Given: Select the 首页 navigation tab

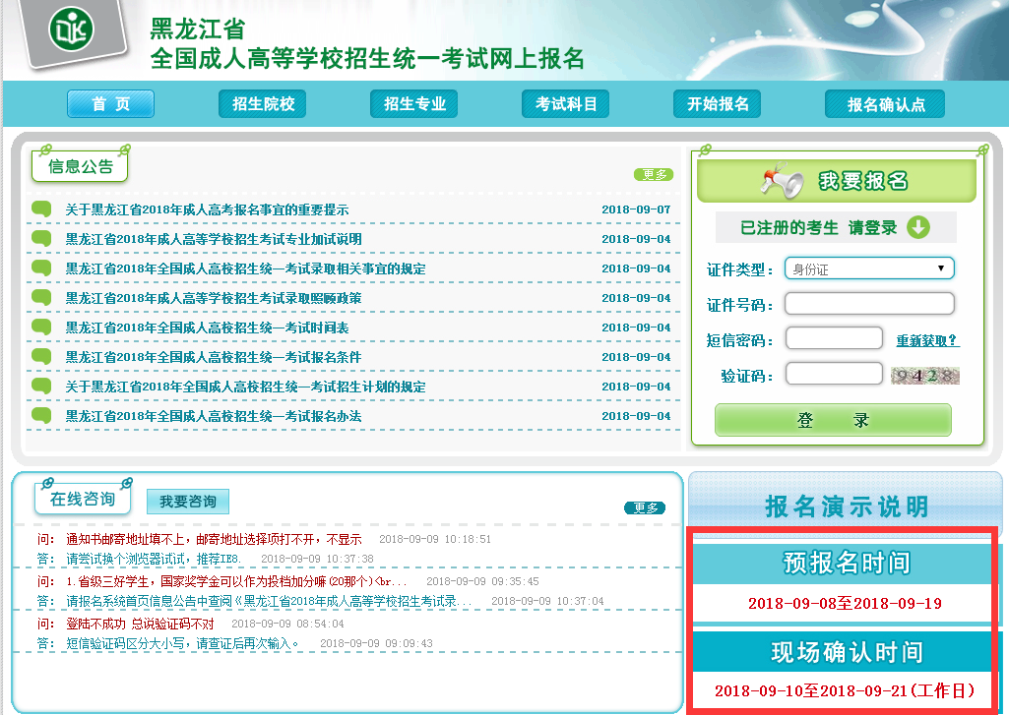Looking at the screenshot, I should [x=109, y=103].
